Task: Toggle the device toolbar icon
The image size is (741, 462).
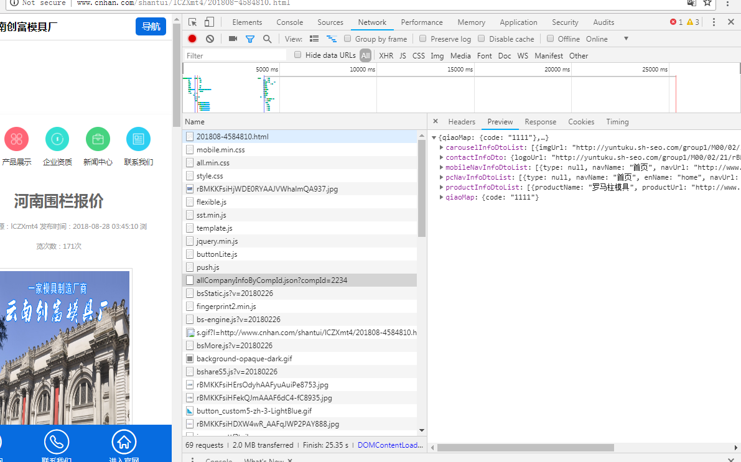Action: point(209,22)
